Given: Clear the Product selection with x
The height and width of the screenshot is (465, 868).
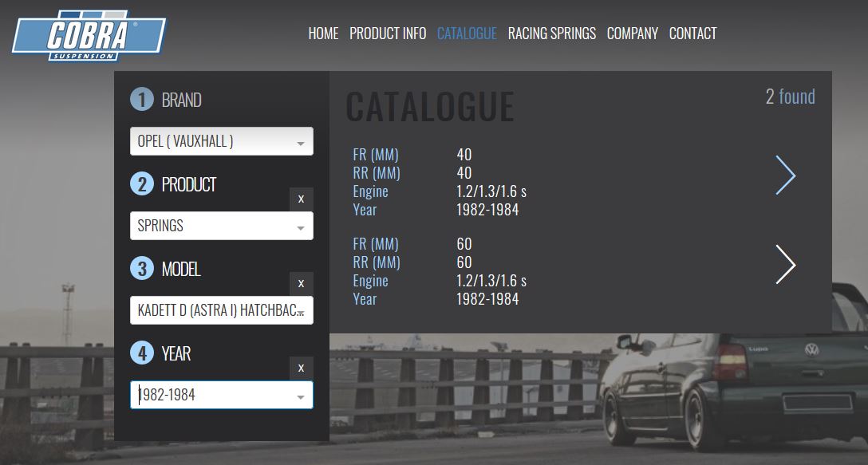Looking at the screenshot, I should (x=301, y=199).
